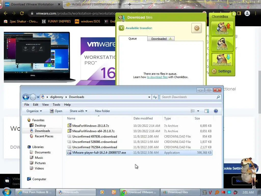The image size is (261, 196).
Task: Close the ChomikBox widget with the X
Action: [x=233, y=14]
